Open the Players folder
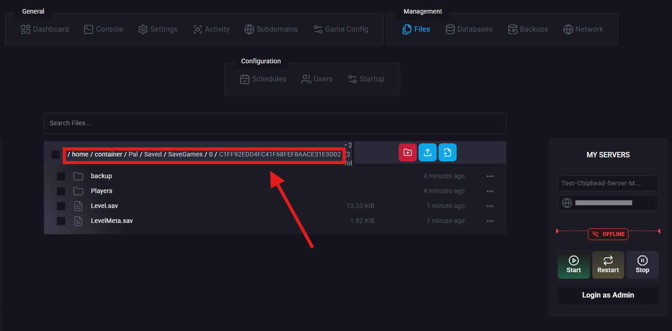 pyautogui.click(x=102, y=191)
